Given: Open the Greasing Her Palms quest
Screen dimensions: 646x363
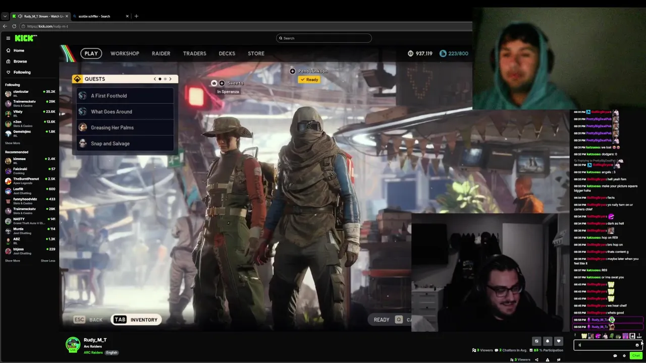Looking at the screenshot, I should point(125,128).
